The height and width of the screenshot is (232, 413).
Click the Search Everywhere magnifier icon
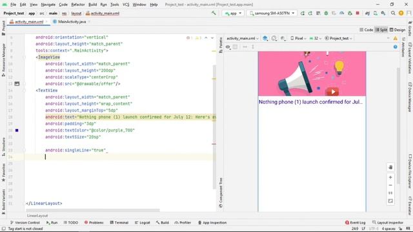coord(393,13)
